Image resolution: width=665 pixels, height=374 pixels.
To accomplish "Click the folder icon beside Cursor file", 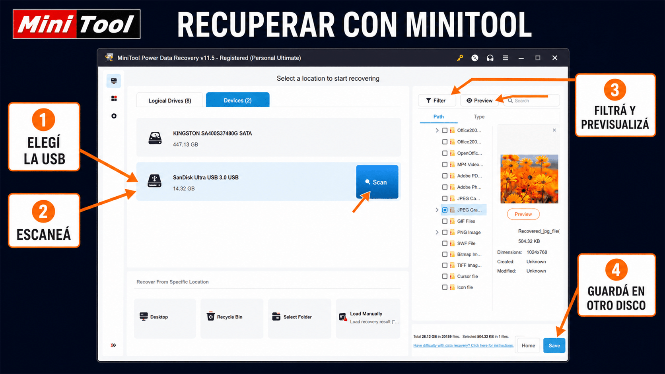I will pyautogui.click(x=452, y=276).
